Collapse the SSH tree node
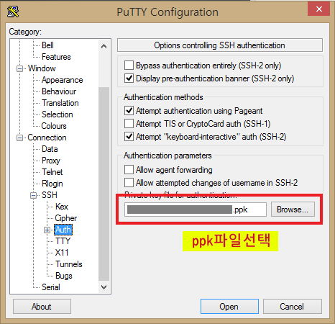335x324 pixels. (34, 195)
